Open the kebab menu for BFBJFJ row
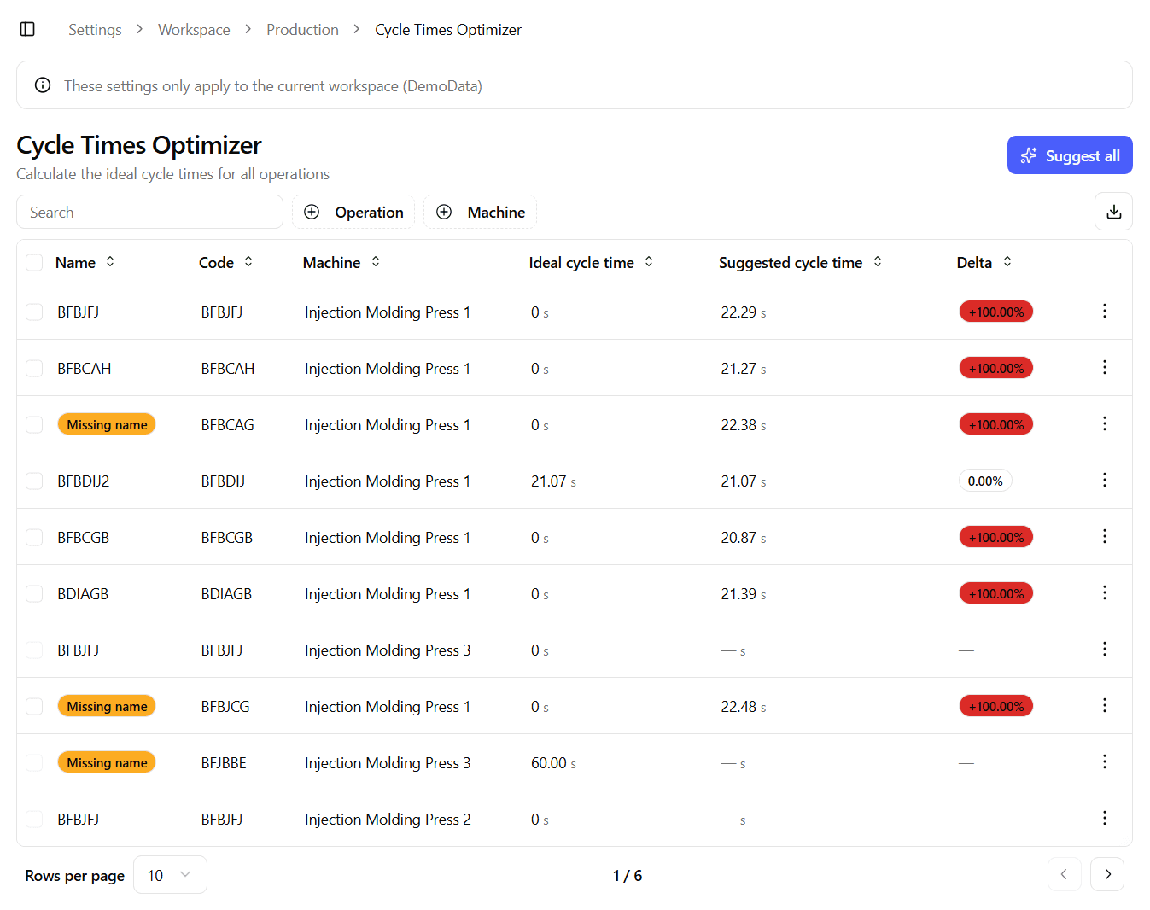This screenshot has width=1150, height=910. click(x=1104, y=311)
